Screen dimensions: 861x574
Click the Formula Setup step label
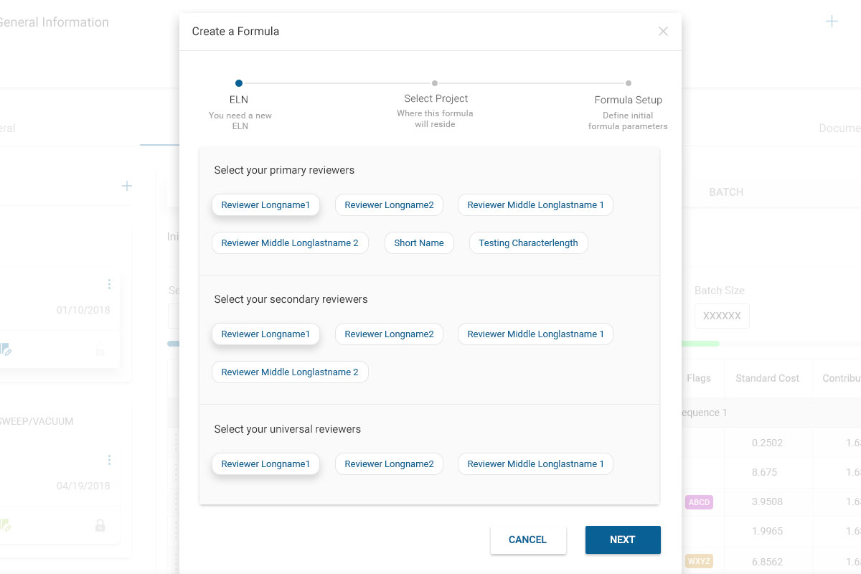pyautogui.click(x=629, y=100)
